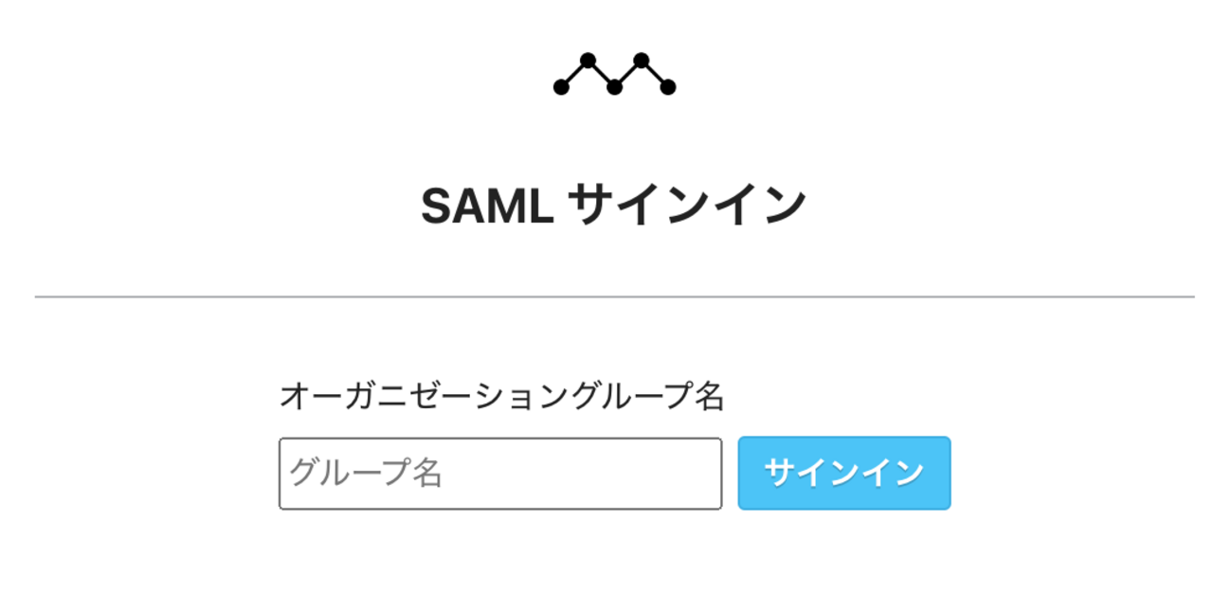Click the leftmost dot of the logo
The image size is (1232, 610).
561,88
